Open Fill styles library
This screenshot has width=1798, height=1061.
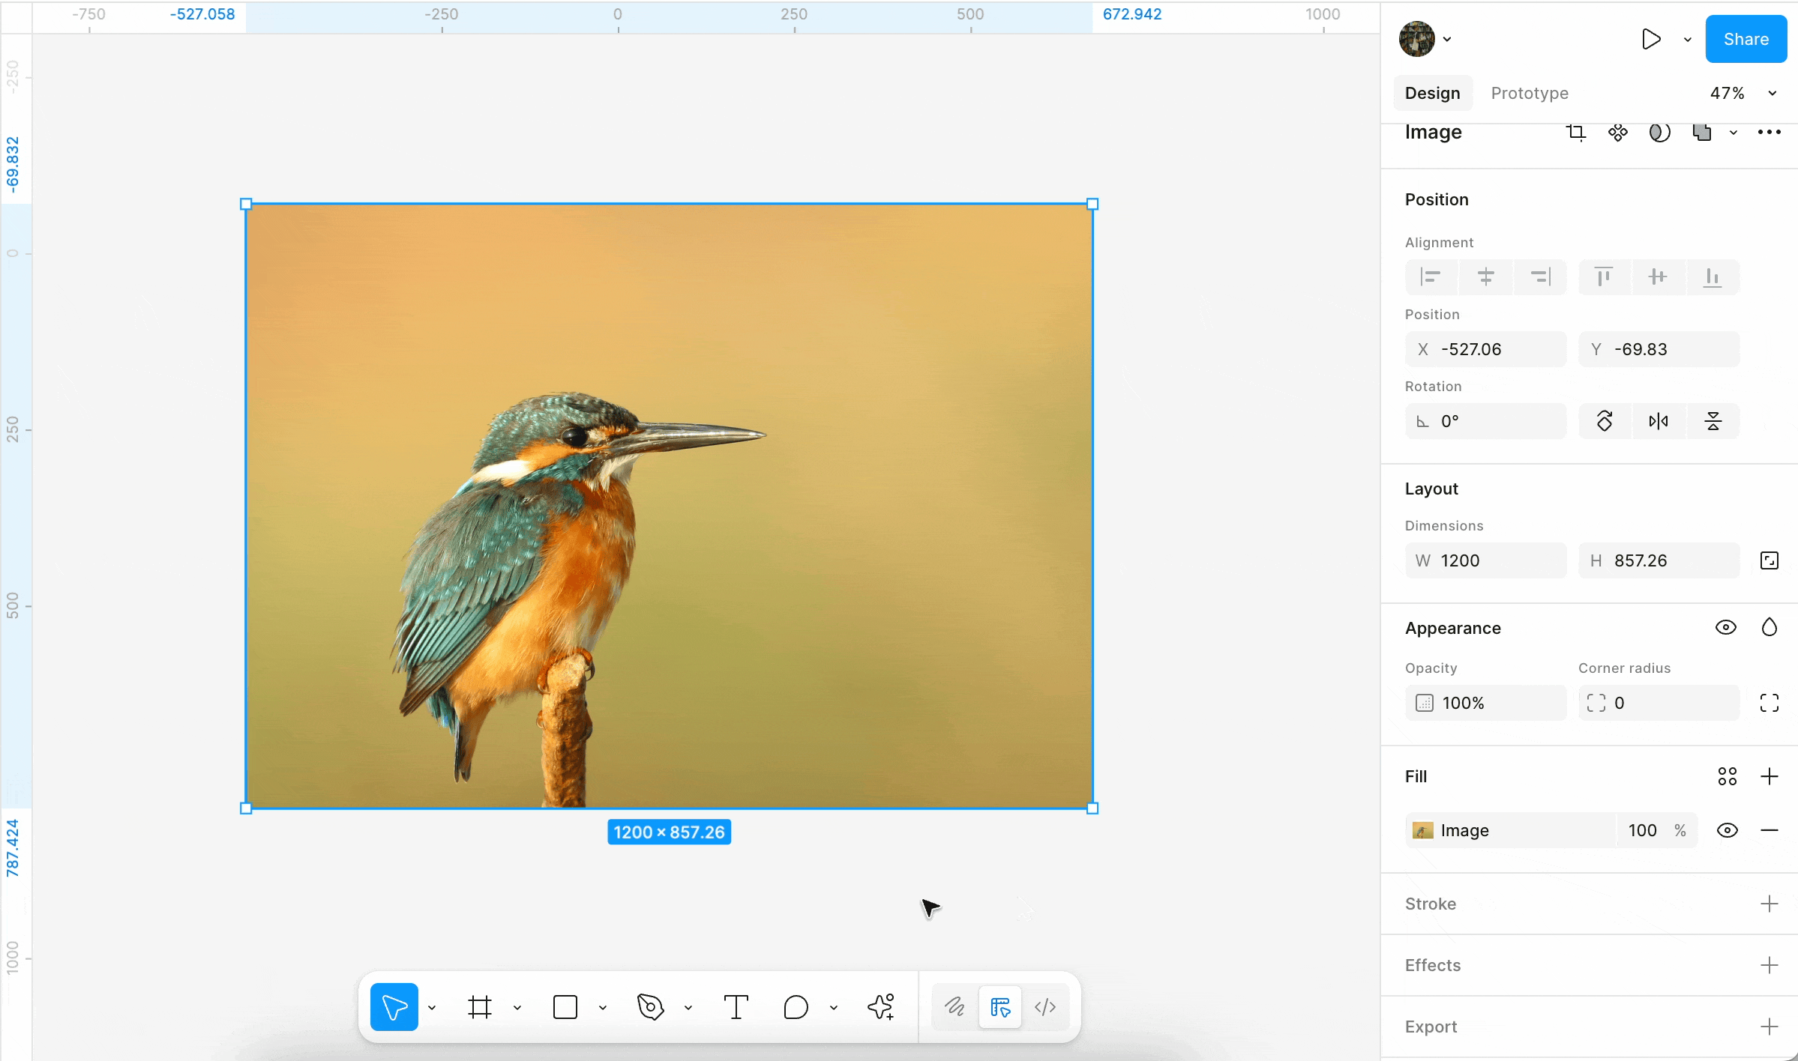(1728, 776)
